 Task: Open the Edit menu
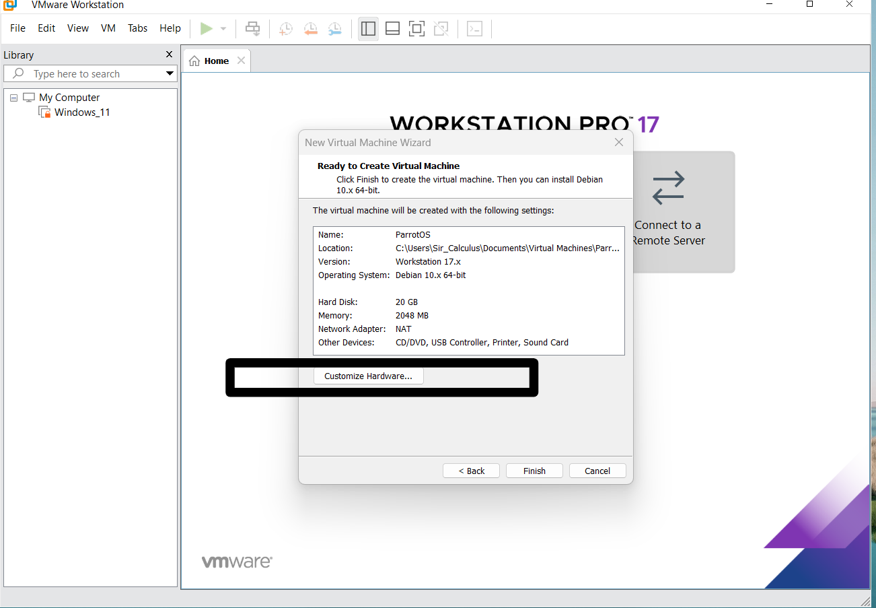(46, 28)
